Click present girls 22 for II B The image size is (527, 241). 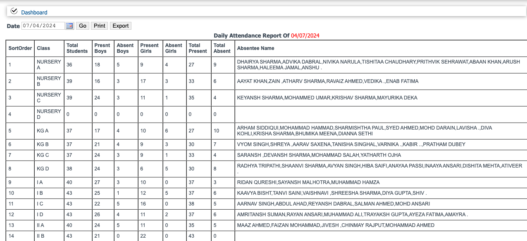[x=150, y=236]
